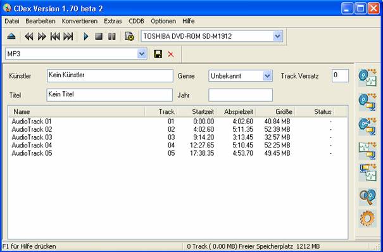The width and height of the screenshot is (383, 252).
Task: Skip to next track icon
Action: 68,37
